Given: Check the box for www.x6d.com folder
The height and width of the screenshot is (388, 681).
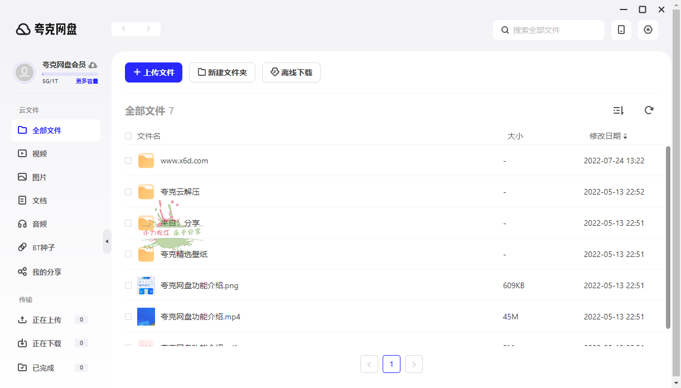Looking at the screenshot, I should tap(128, 161).
